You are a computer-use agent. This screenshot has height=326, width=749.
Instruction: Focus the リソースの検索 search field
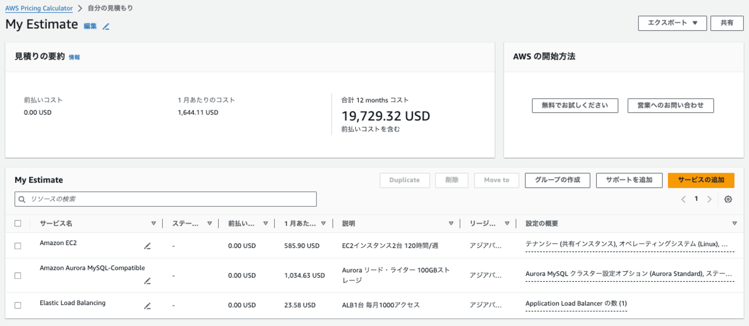[166, 199]
